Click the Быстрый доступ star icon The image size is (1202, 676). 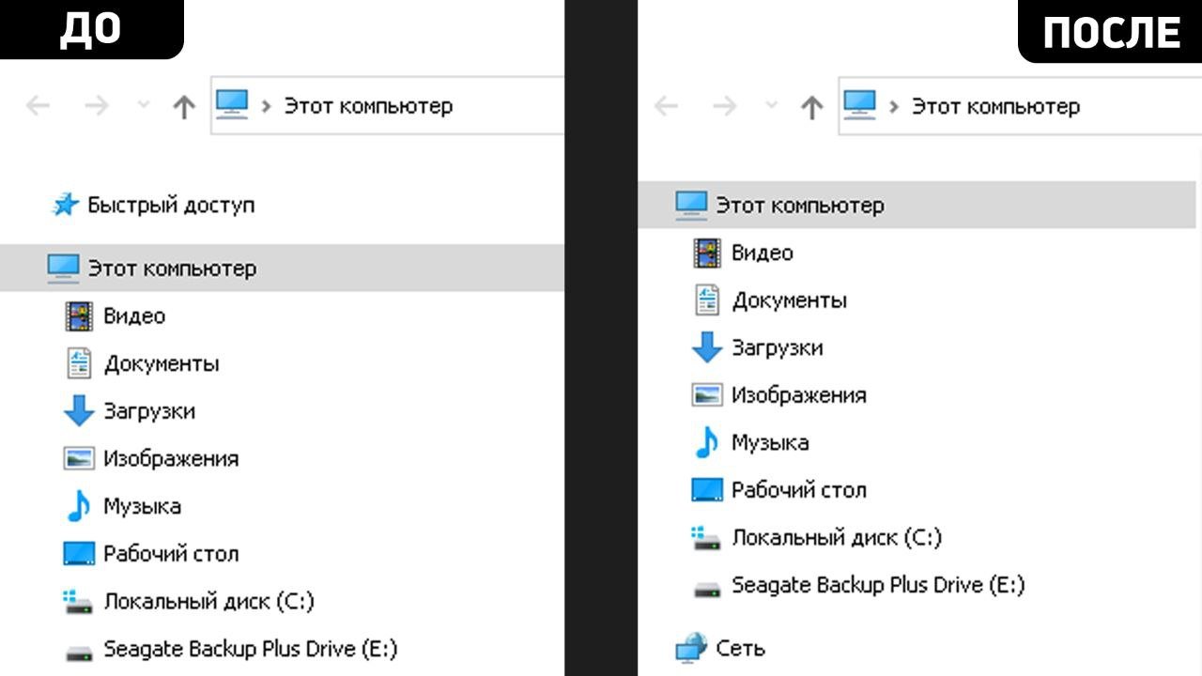pyautogui.click(x=65, y=205)
